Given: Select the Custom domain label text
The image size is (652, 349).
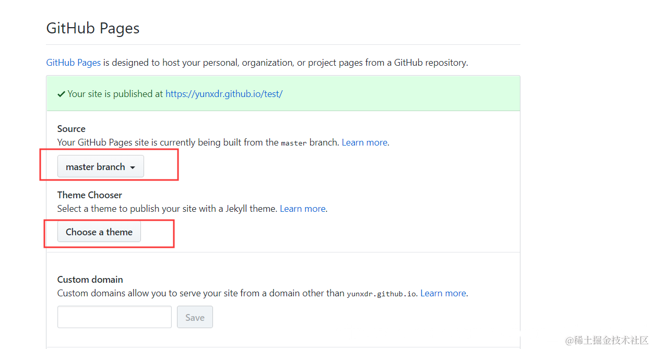Looking at the screenshot, I should coord(90,280).
